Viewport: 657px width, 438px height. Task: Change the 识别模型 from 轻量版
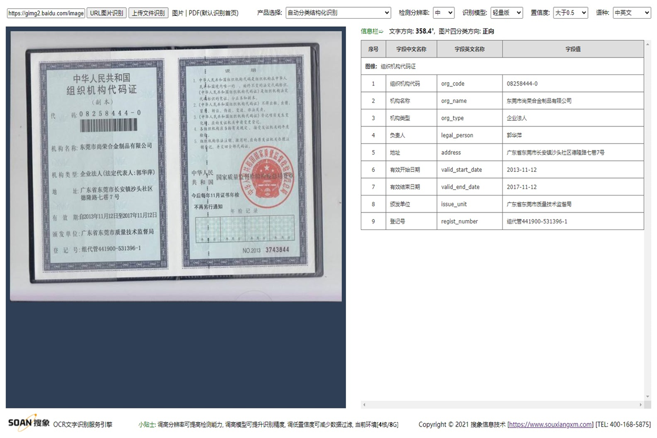pos(506,13)
